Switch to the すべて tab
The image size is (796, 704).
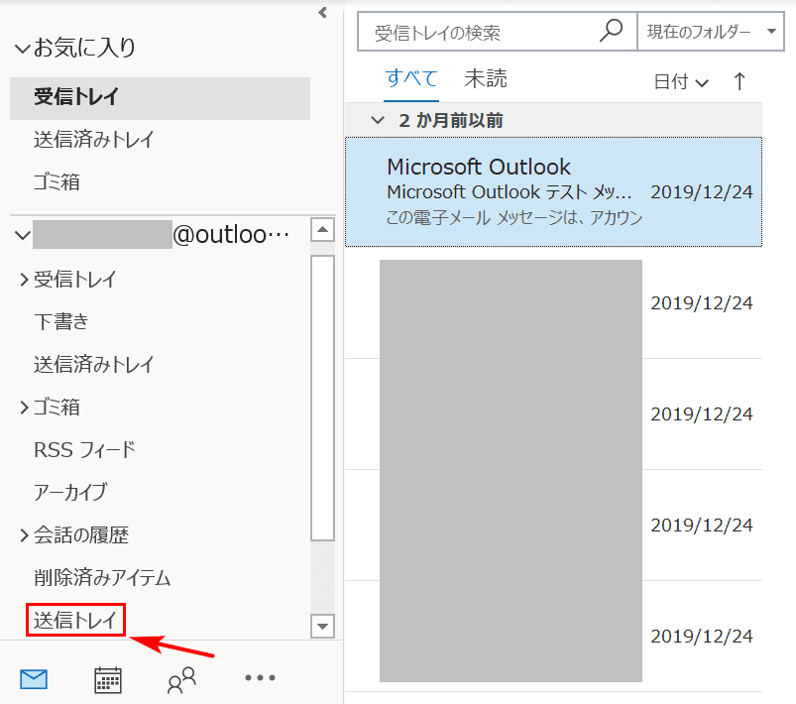411,79
